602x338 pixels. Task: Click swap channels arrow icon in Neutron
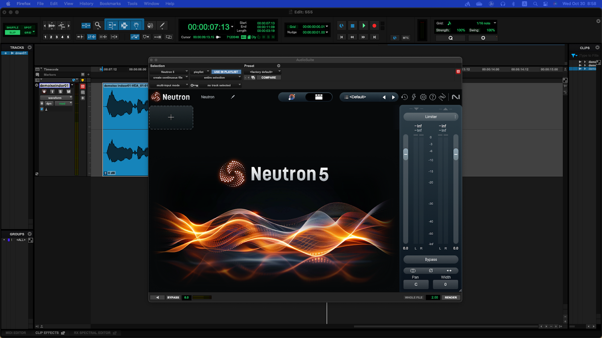click(449, 271)
